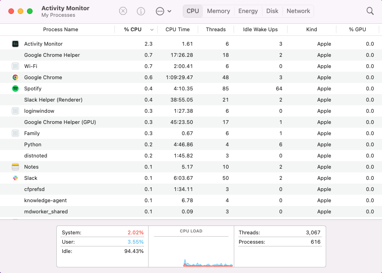The height and width of the screenshot is (273, 382).
Task: Switch to the Energy tab
Action: (x=248, y=11)
